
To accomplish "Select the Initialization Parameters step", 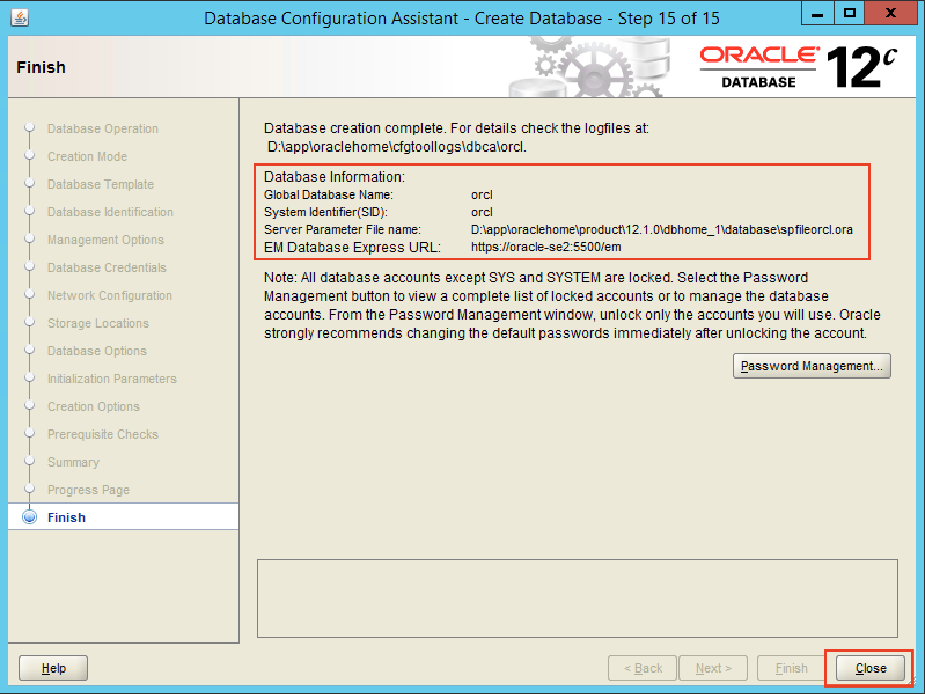I will coord(112,379).
